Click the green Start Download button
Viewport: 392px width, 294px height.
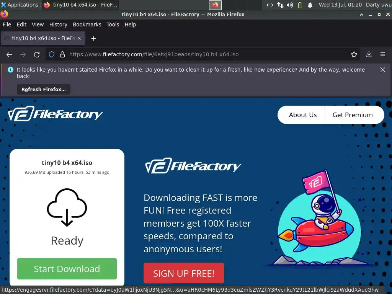67,269
